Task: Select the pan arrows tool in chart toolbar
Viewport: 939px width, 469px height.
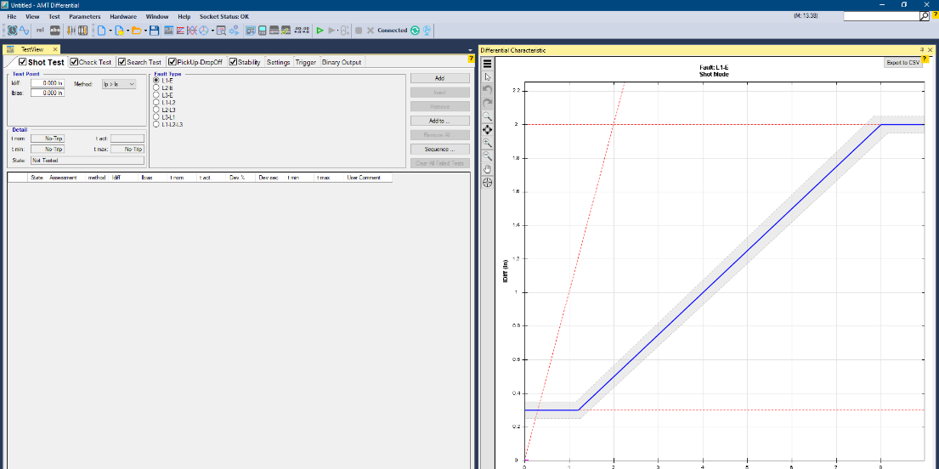Action: (488, 130)
